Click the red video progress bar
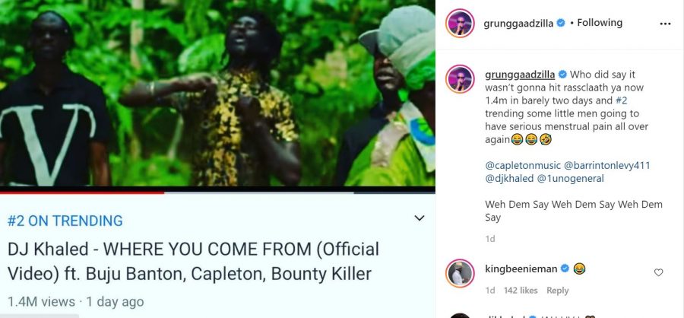684x318 pixels. [x=82, y=192]
